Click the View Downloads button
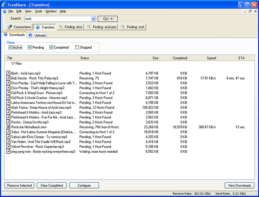259x197 pixels. tap(239, 186)
